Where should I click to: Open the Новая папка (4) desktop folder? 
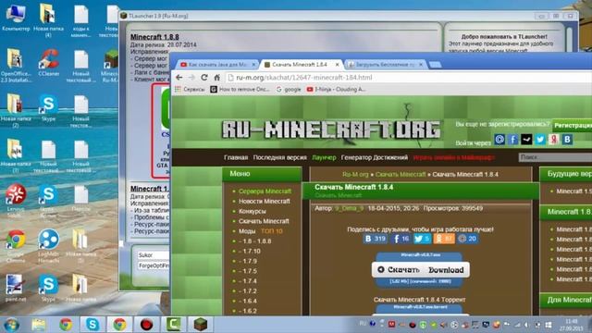coord(48,20)
